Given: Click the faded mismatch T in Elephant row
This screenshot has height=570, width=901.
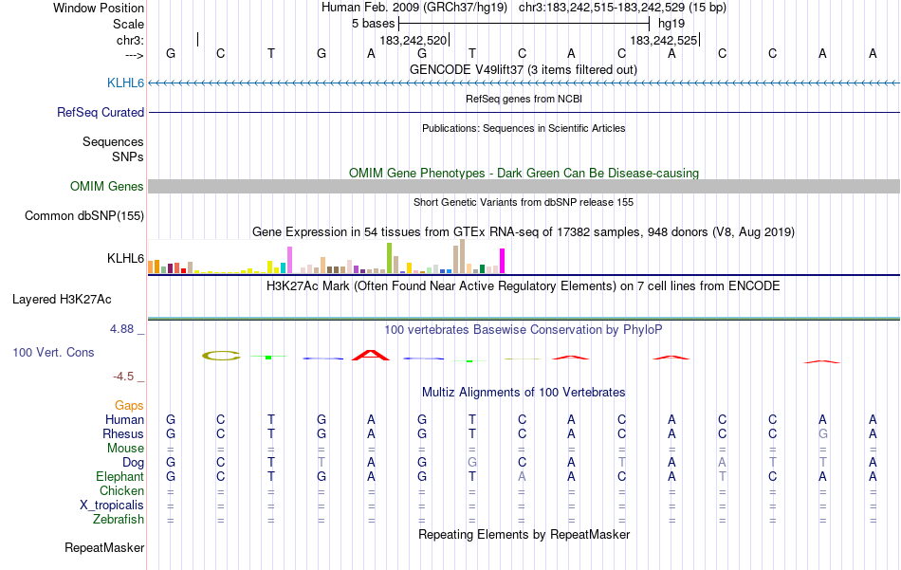Looking at the screenshot, I should click(723, 477).
